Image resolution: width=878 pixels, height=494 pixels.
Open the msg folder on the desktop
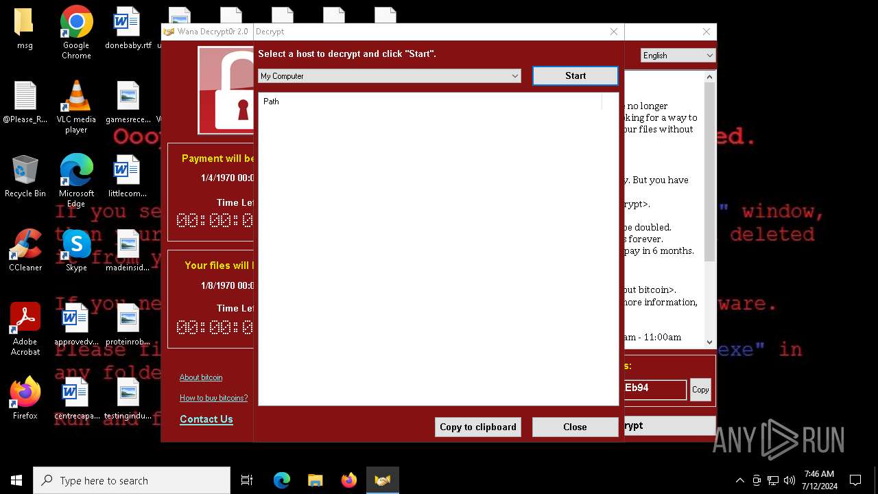25,28
